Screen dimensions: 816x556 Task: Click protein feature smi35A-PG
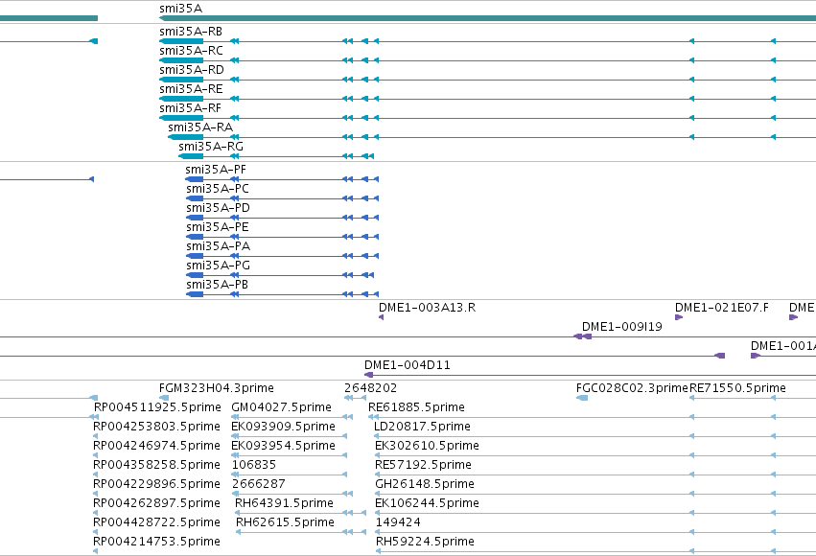point(218,266)
